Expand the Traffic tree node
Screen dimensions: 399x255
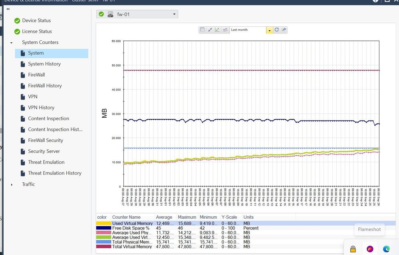click(12, 184)
